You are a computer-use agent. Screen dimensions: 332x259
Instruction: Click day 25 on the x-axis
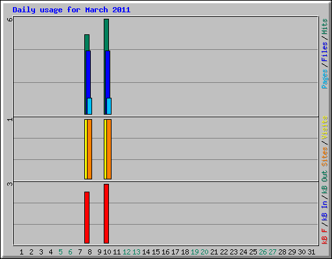coord(253,252)
